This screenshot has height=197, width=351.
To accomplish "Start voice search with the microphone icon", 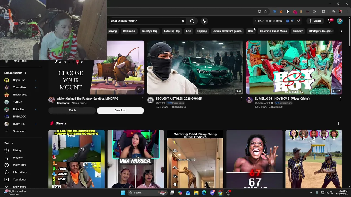I will pos(204,21).
